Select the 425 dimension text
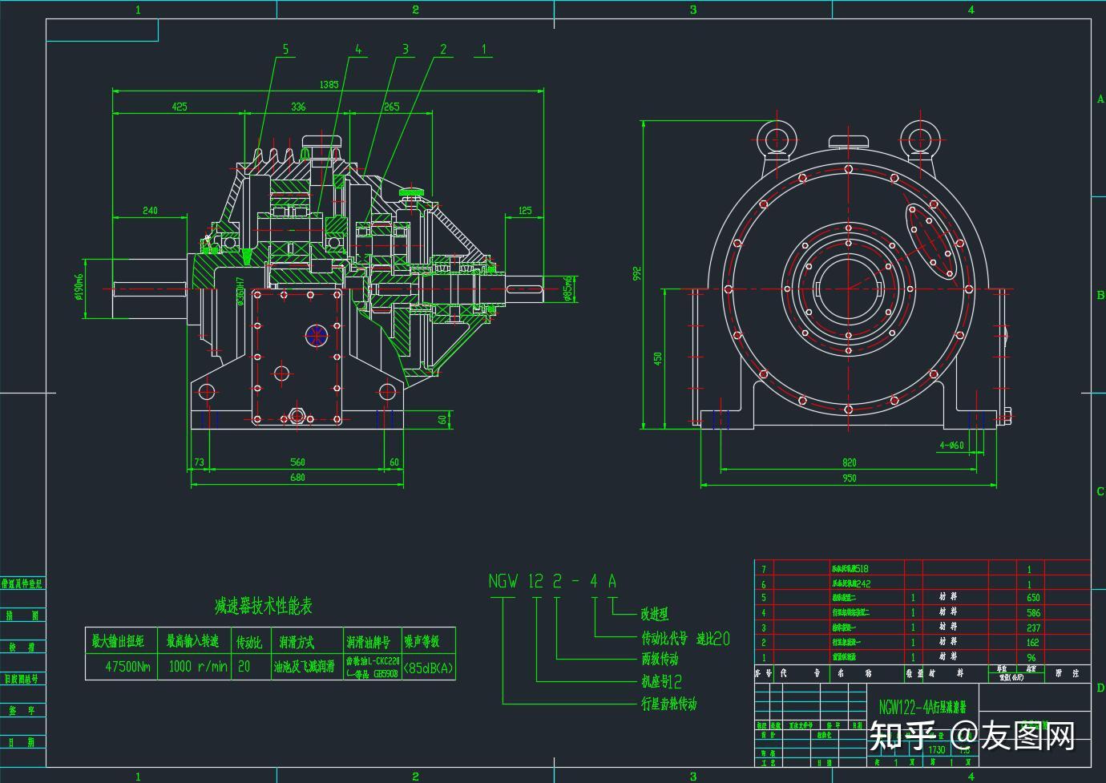1106x783 pixels. click(180, 107)
